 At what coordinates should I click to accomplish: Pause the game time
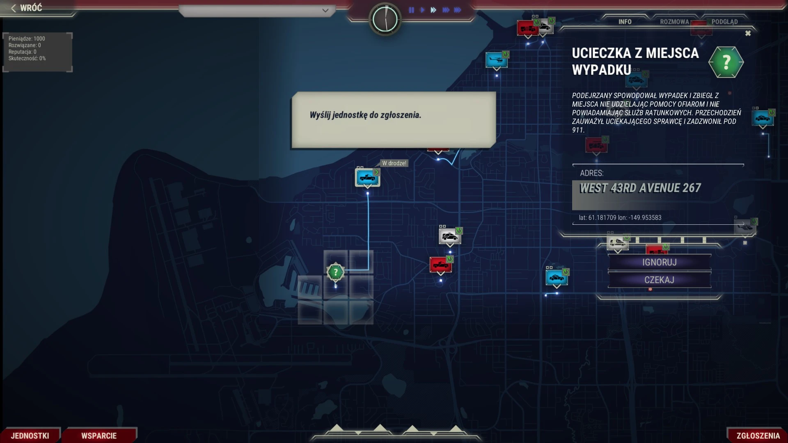pos(411,10)
